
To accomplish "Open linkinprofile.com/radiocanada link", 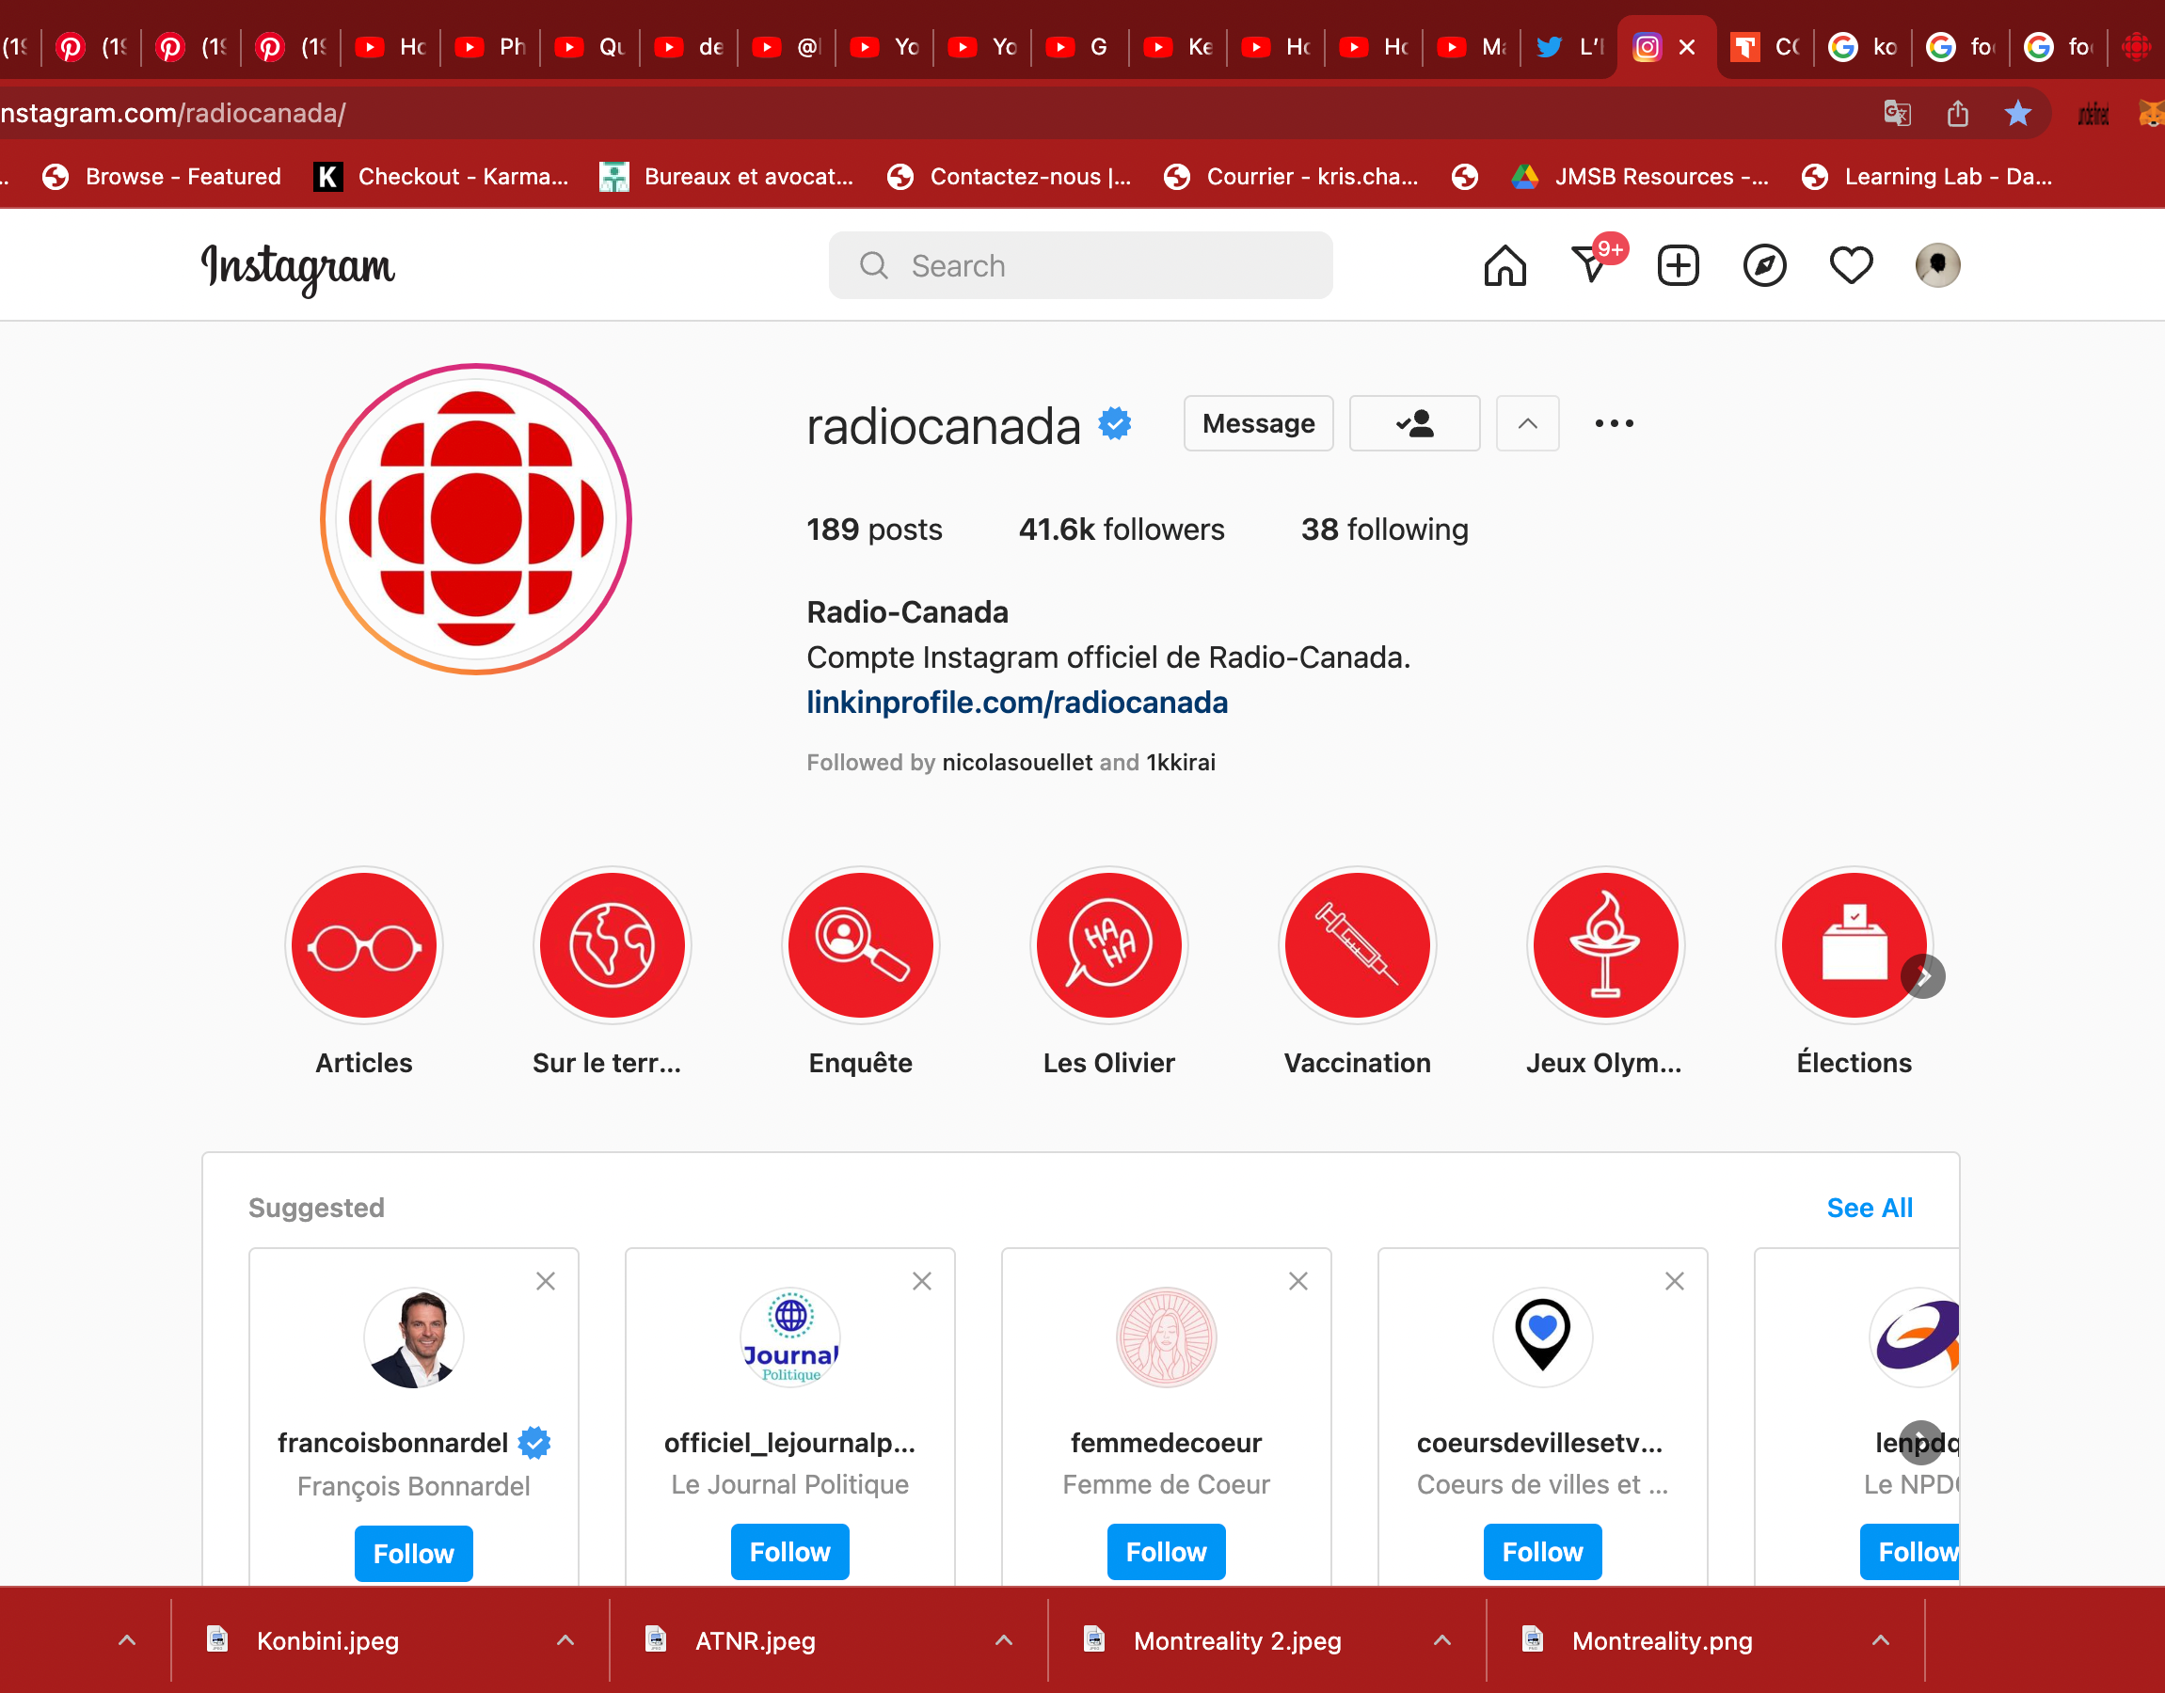I will click(1017, 703).
